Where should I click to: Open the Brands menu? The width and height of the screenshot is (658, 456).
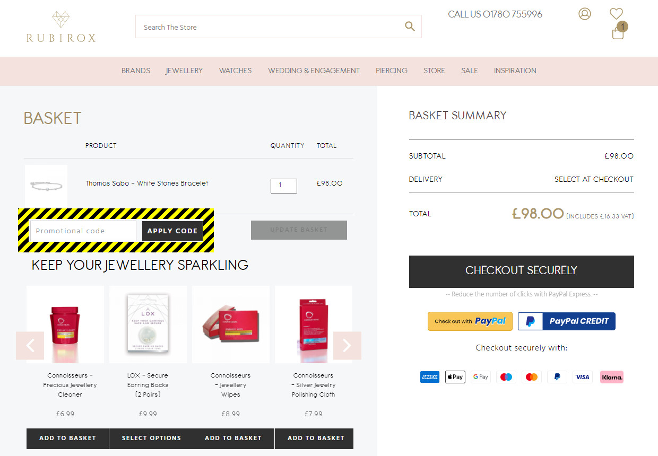pos(136,71)
